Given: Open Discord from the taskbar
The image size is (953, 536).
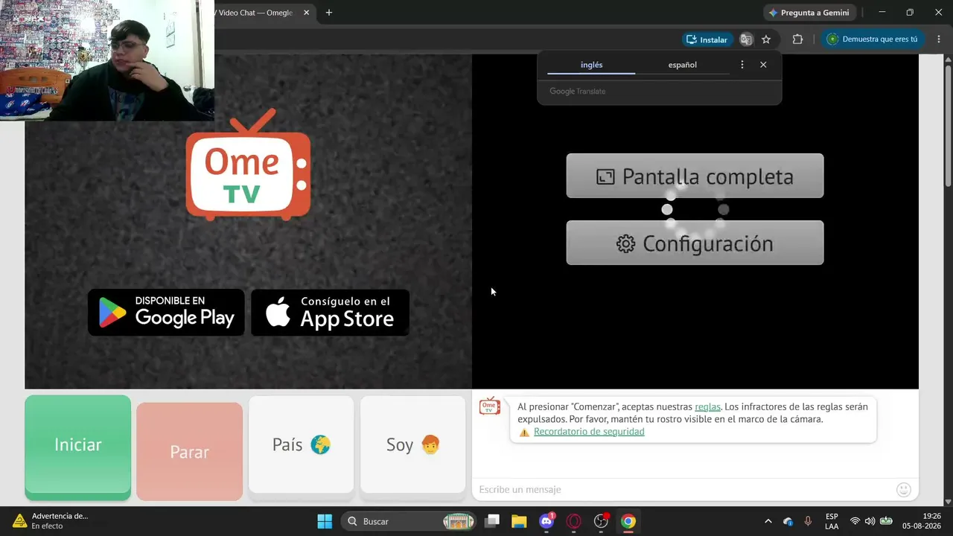Looking at the screenshot, I should click(546, 521).
